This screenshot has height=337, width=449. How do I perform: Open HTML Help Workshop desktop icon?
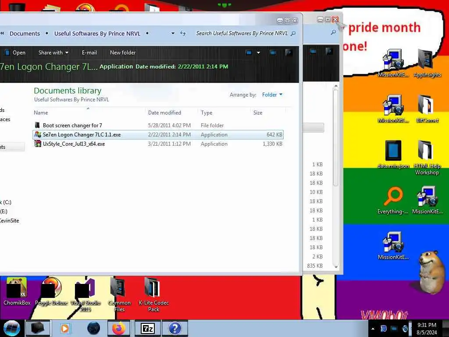pyautogui.click(x=427, y=158)
